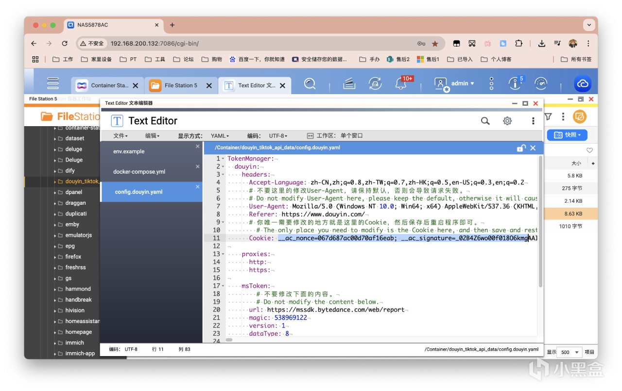Select env.example file tab

(151, 151)
